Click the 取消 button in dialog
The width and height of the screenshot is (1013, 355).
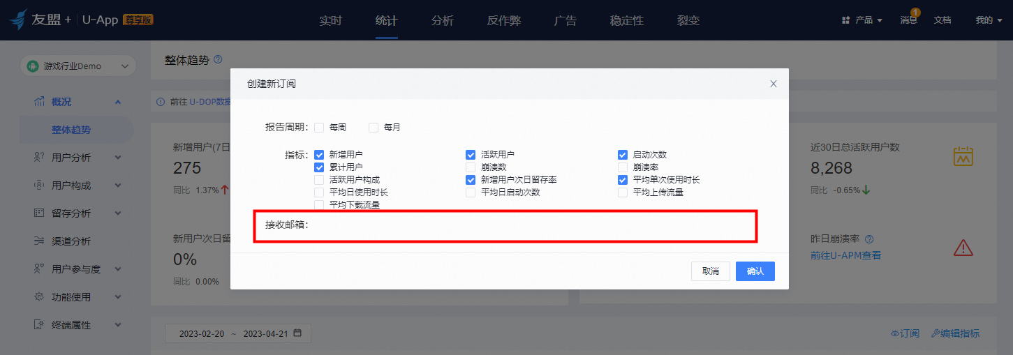[711, 271]
